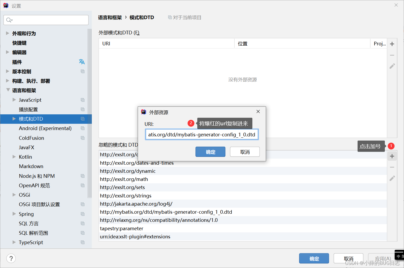Viewport: 404px width, 268px height.
Task: Close the 外部资源 dialog with the X
Action: [258, 111]
